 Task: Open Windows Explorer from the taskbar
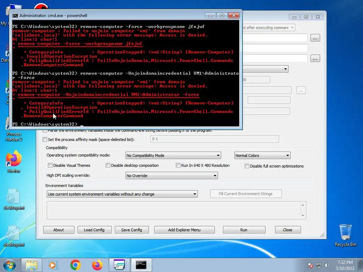pyautogui.click(x=32, y=265)
